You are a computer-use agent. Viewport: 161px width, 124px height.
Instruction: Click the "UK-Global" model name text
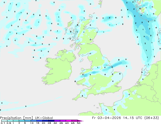[44, 118]
